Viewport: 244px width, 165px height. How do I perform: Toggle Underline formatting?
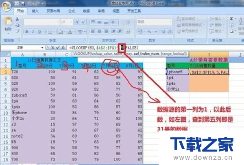coord(39,32)
